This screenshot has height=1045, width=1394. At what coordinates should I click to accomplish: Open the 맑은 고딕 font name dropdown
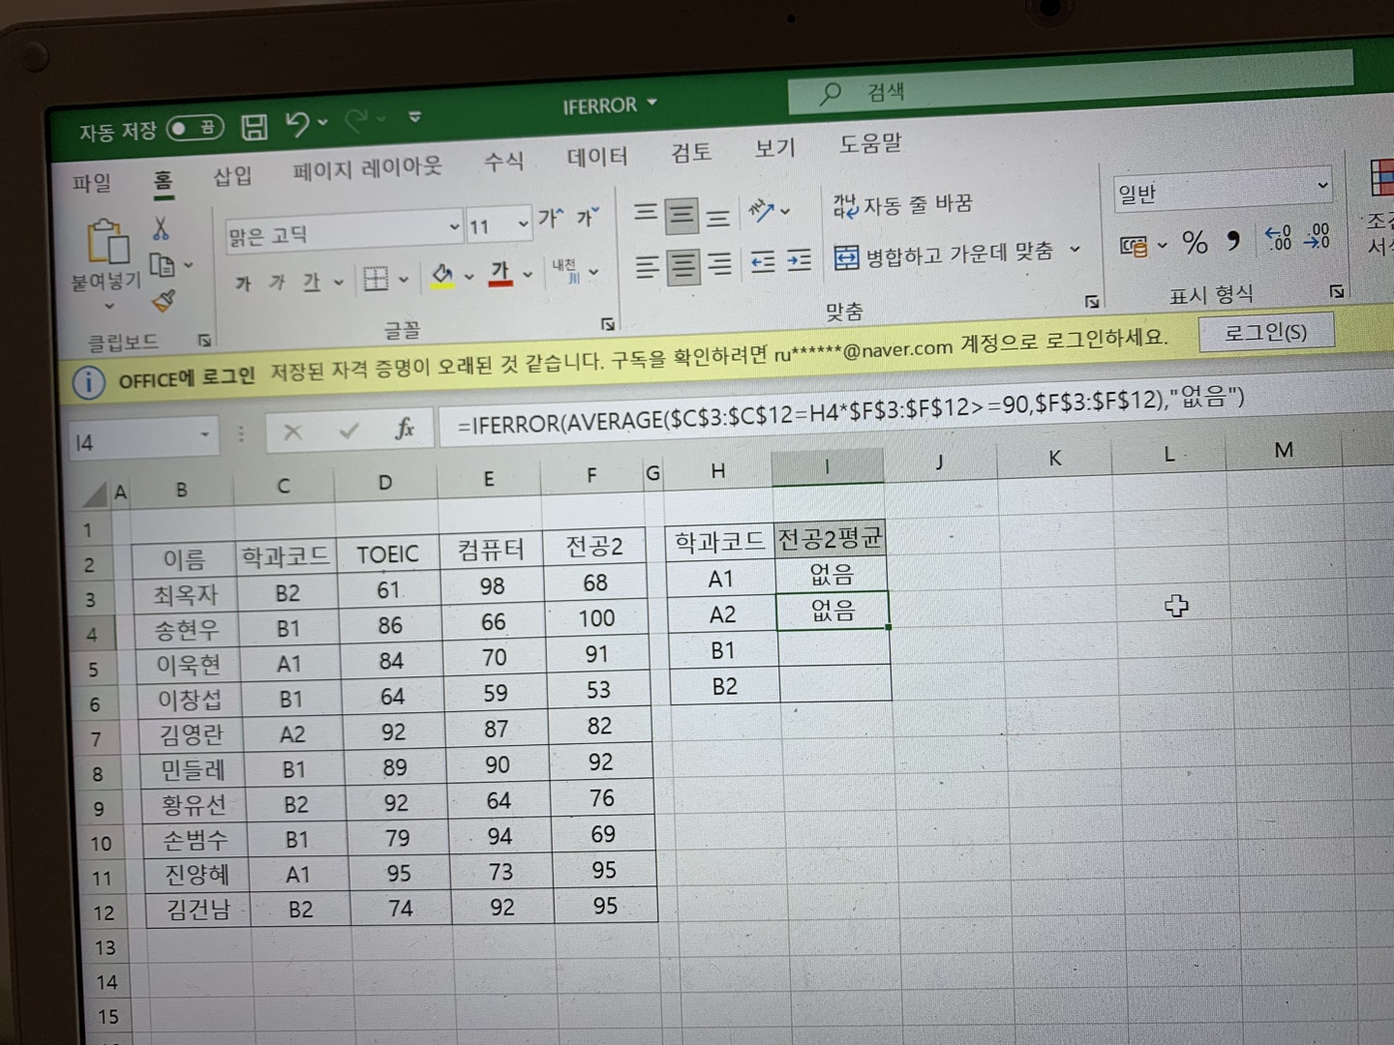(453, 228)
